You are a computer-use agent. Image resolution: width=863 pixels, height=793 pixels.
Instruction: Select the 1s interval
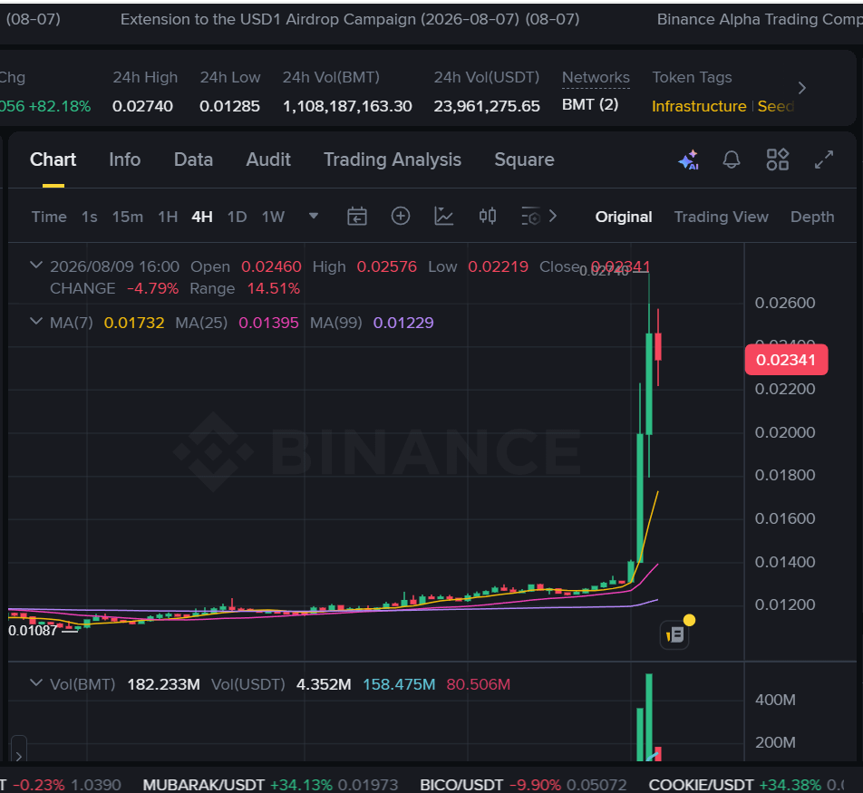click(x=90, y=217)
